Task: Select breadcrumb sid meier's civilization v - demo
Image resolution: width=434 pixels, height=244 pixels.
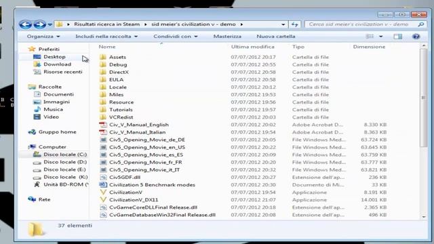Action: [193, 24]
